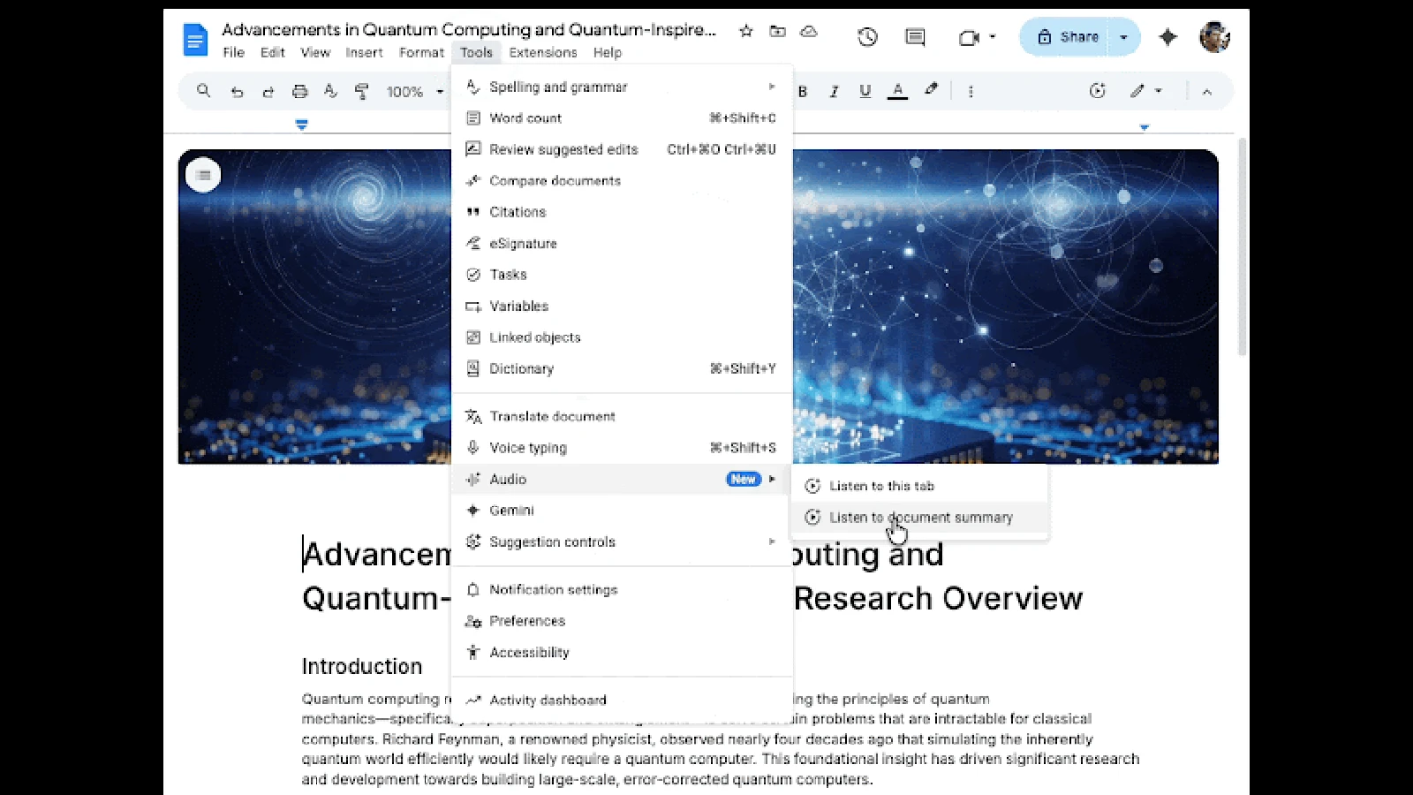
Task: Toggle underline formatting
Action: tap(865, 91)
